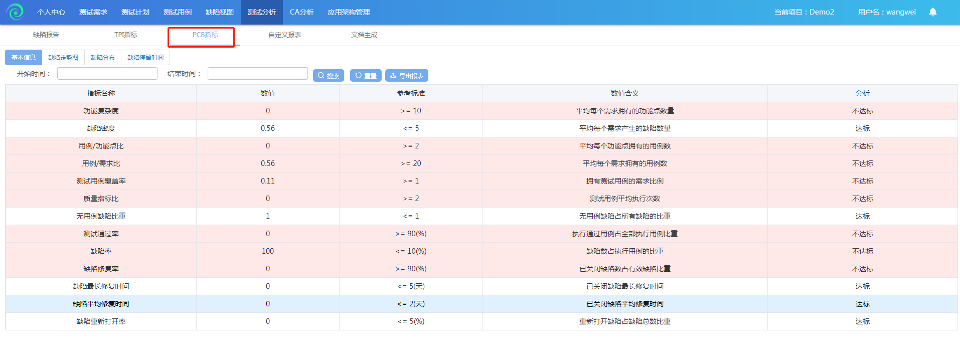Show the 缺陷分布 sub-tab
Image resolution: width=960 pixels, height=359 pixels.
(103, 58)
